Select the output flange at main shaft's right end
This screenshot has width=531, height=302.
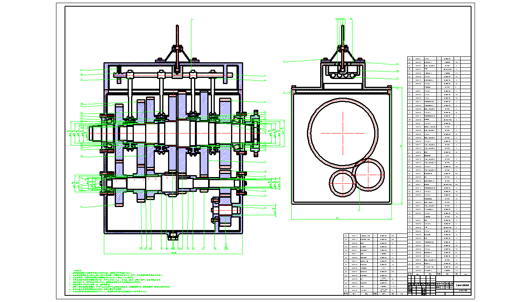(255, 131)
